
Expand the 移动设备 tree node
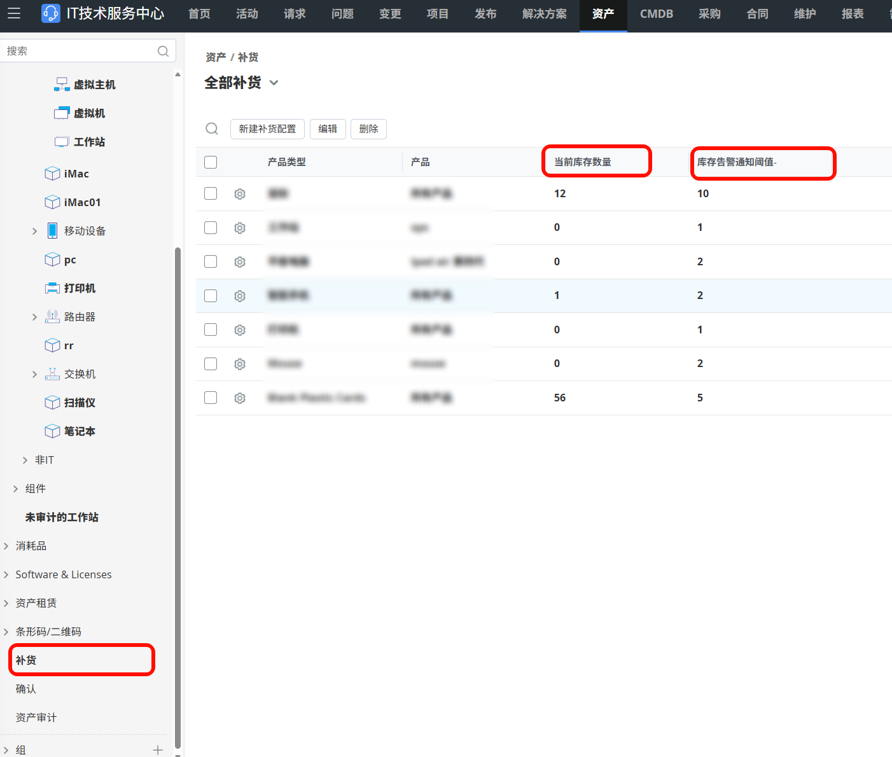pos(35,231)
